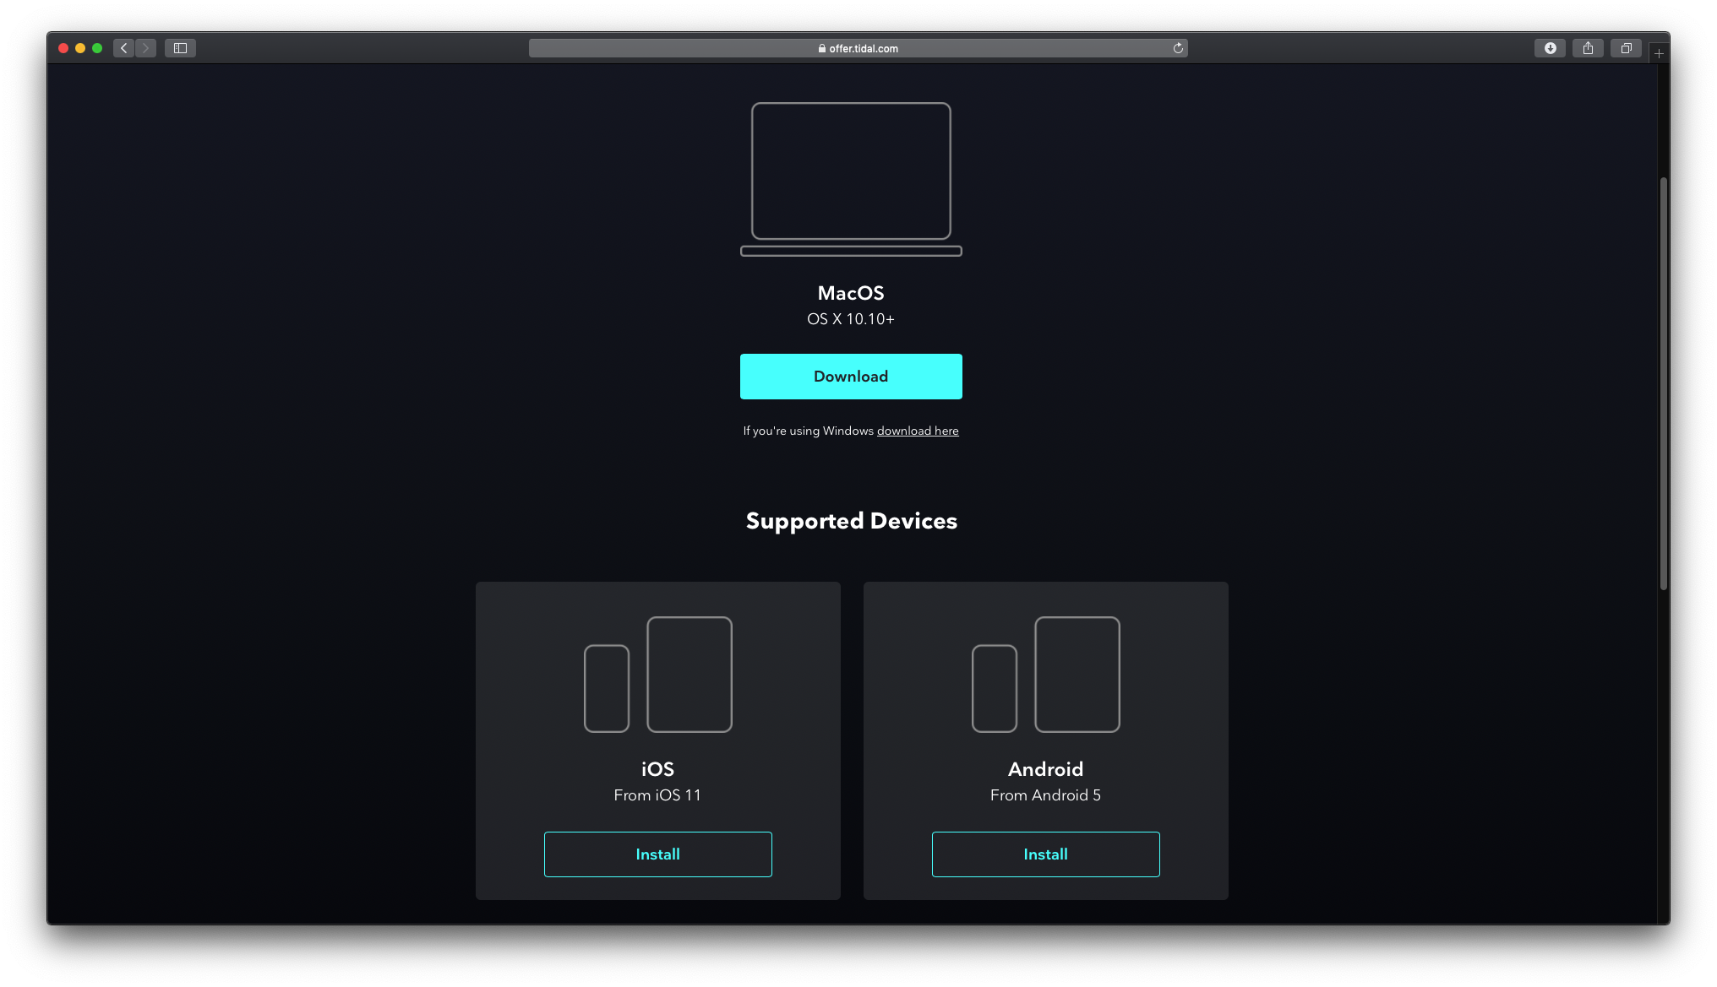Install the Android app
This screenshot has width=1717, height=987.
pyautogui.click(x=1045, y=854)
